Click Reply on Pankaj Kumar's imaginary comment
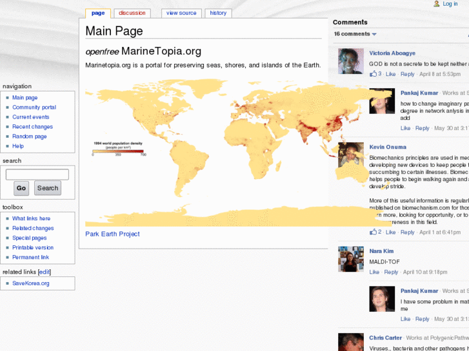Image resolution: width=469 pixels, height=351 pixels. (x=423, y=128)
